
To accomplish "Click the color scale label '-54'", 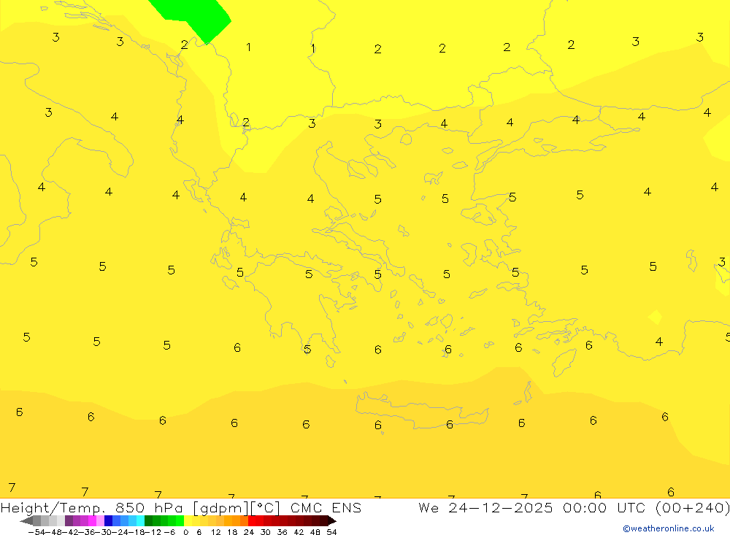I will 36,532.
